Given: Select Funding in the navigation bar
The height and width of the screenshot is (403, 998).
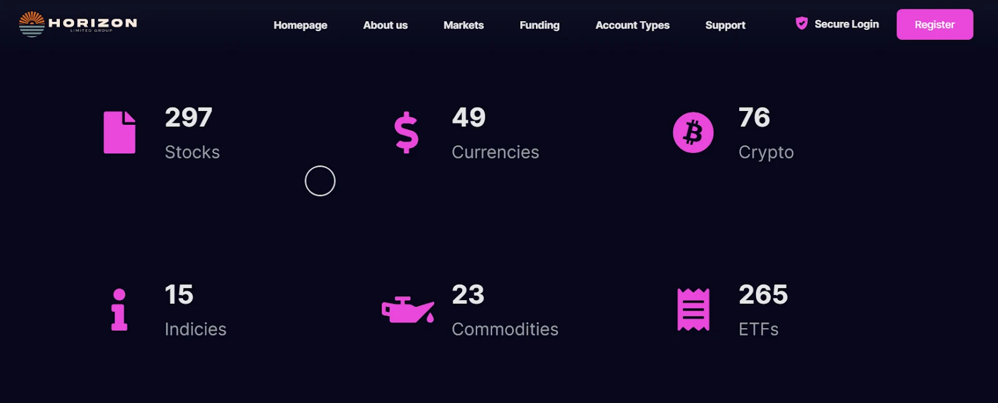Looking at the screenshot, I should tap(540, 25).
